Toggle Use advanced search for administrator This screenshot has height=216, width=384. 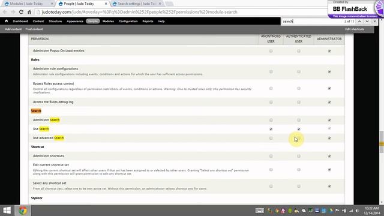pyautogui.click(x=329, y=138)
